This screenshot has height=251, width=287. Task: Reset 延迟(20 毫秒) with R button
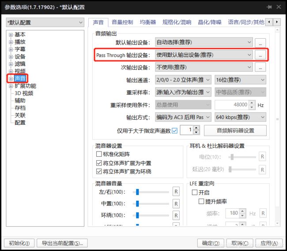[262, 170]
